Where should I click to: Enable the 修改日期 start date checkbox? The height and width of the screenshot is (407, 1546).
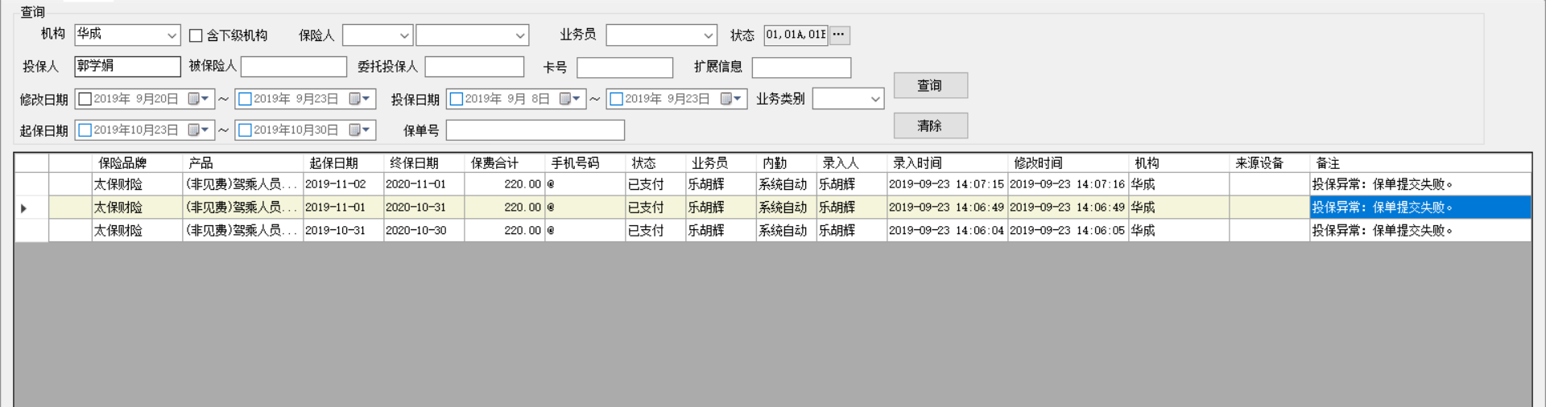click(85, 99)
